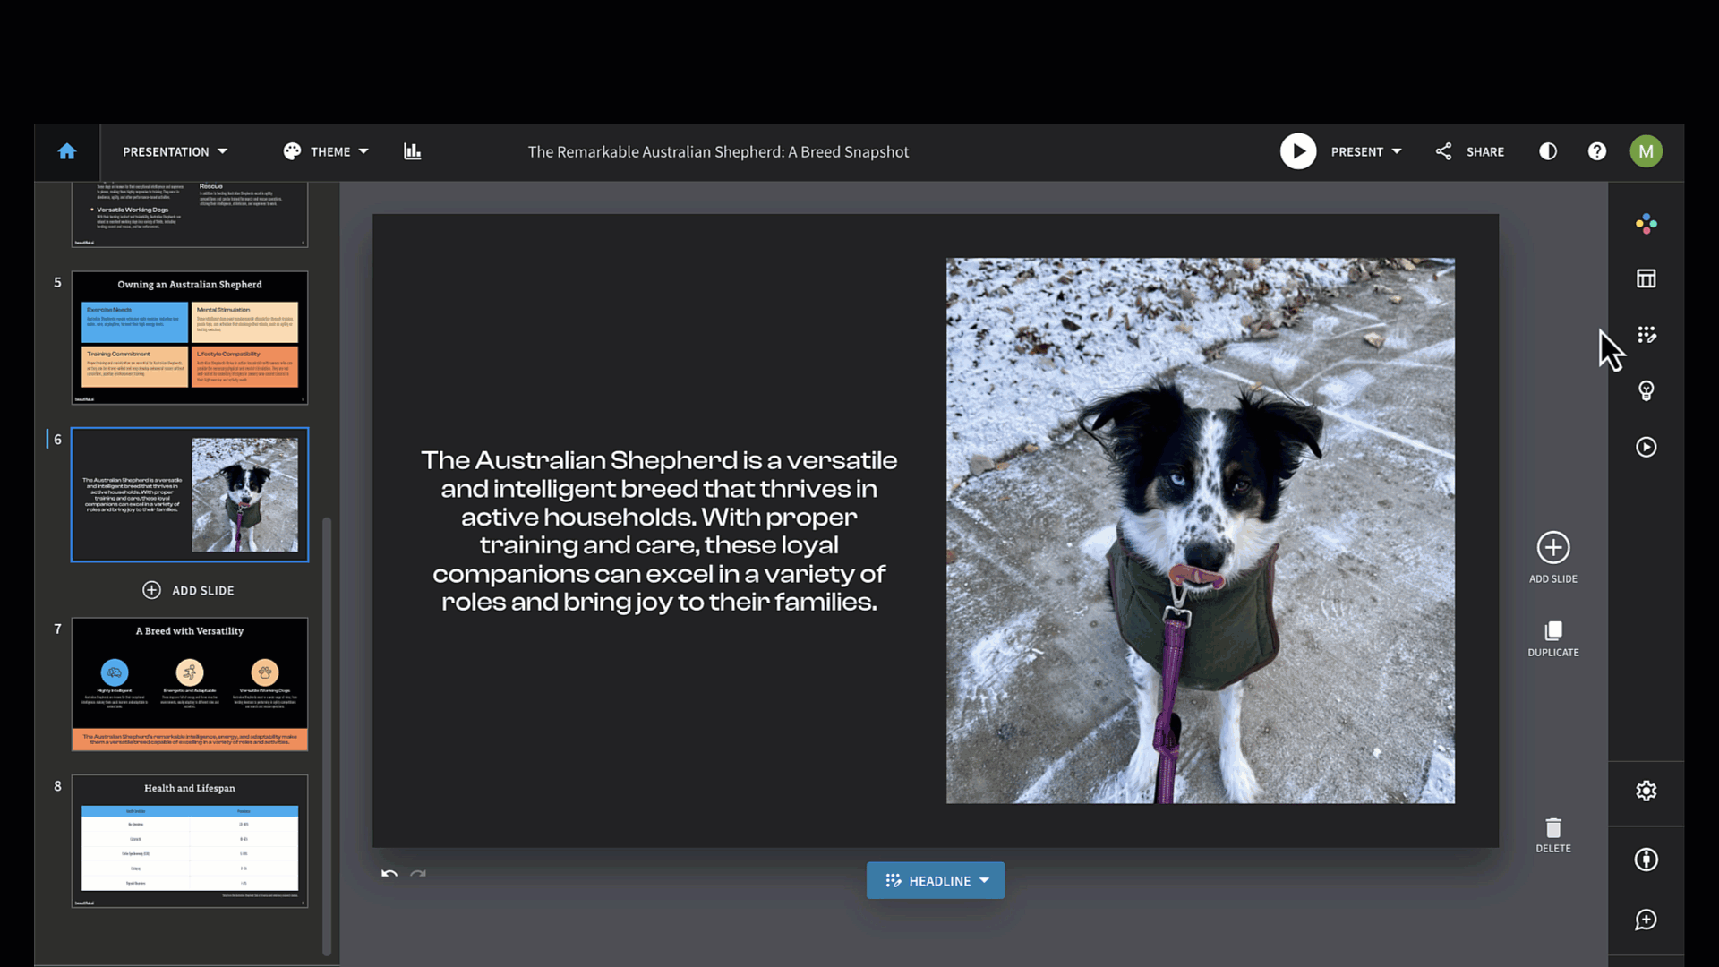Image resolution: width=1719 pixels, height=967 pixels.
Task: Open the feedback speech bubble icon
Action: [x=1646, y=920]
